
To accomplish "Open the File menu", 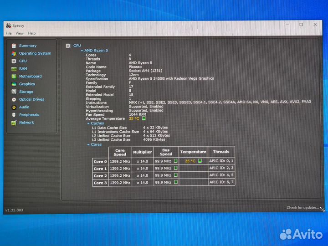I will 9,33.
